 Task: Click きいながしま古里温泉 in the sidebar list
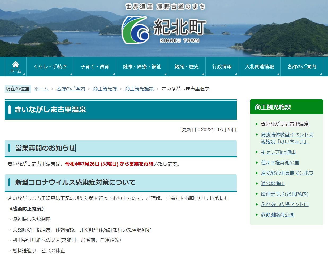(x=285, y=124)
